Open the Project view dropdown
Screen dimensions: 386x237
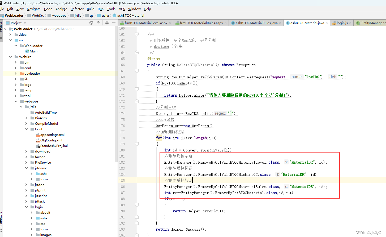[x=25, y=23]
